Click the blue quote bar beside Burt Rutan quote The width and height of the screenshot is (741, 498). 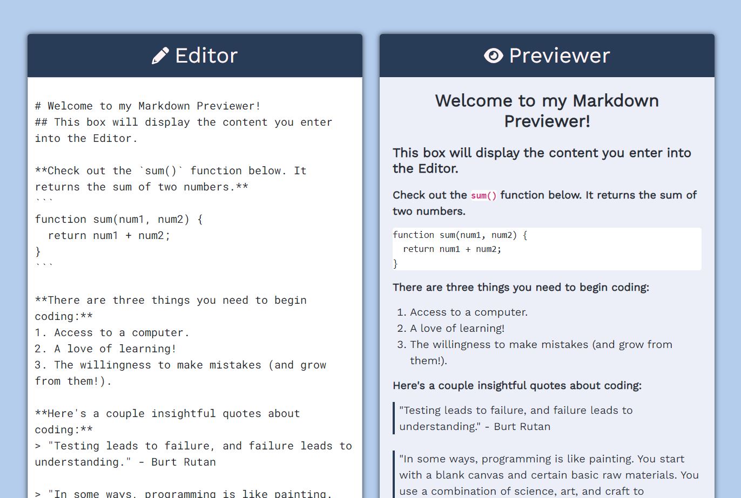393,418
